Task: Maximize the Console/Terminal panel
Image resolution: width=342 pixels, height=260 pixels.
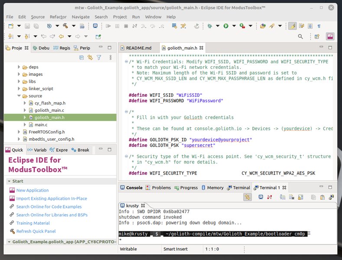Action: (330, 187)
